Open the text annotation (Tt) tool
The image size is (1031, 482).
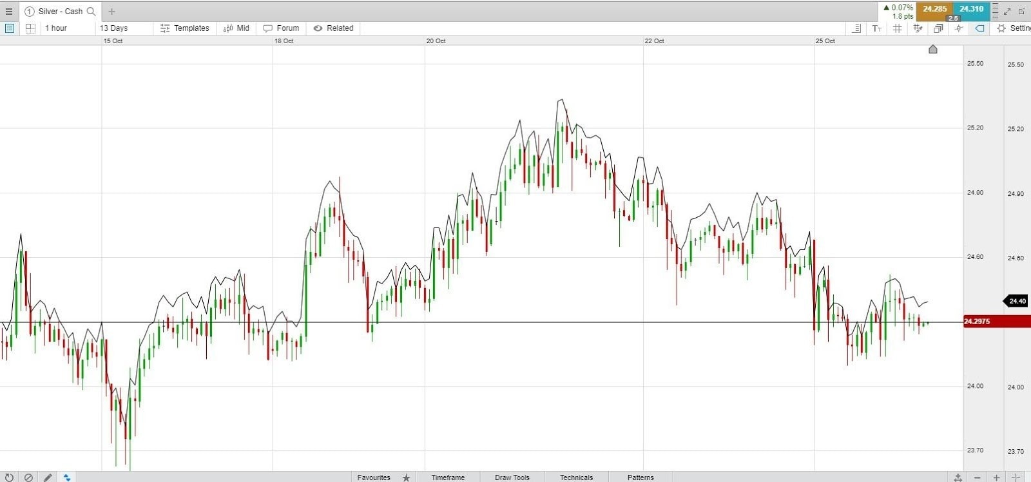point(876,28)
